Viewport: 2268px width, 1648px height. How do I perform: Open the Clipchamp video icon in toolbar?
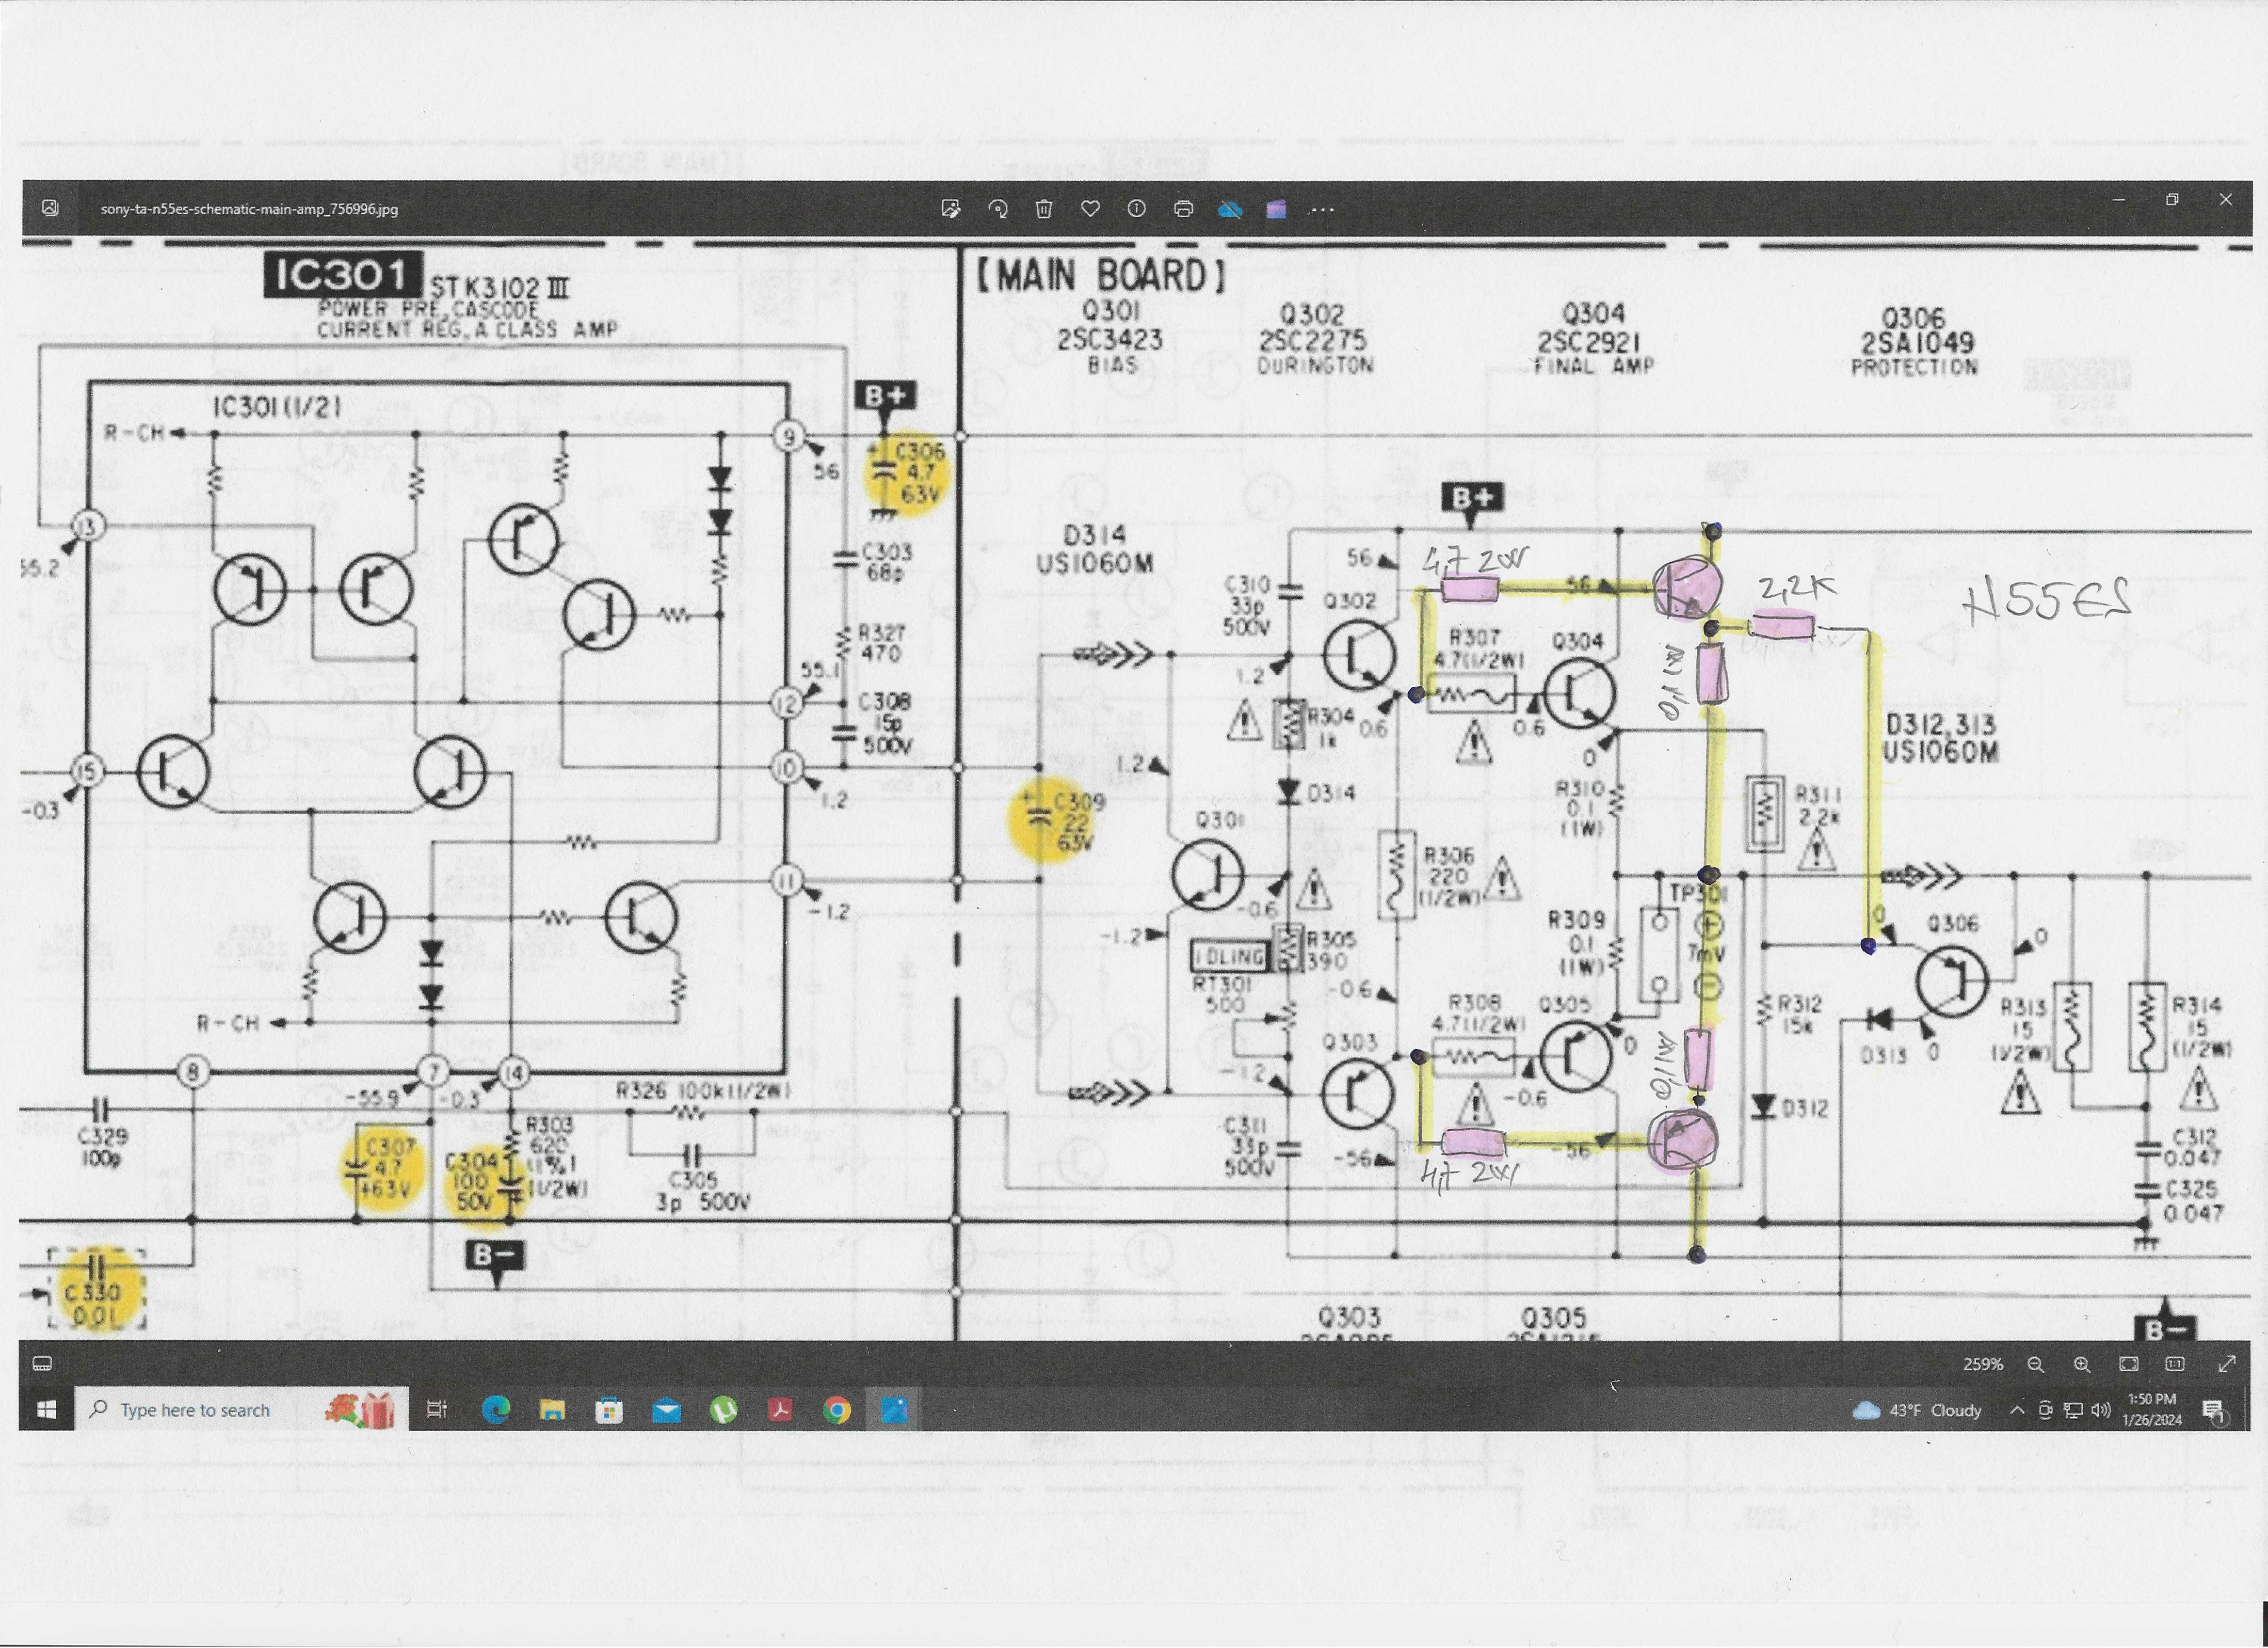(1276, 209)
